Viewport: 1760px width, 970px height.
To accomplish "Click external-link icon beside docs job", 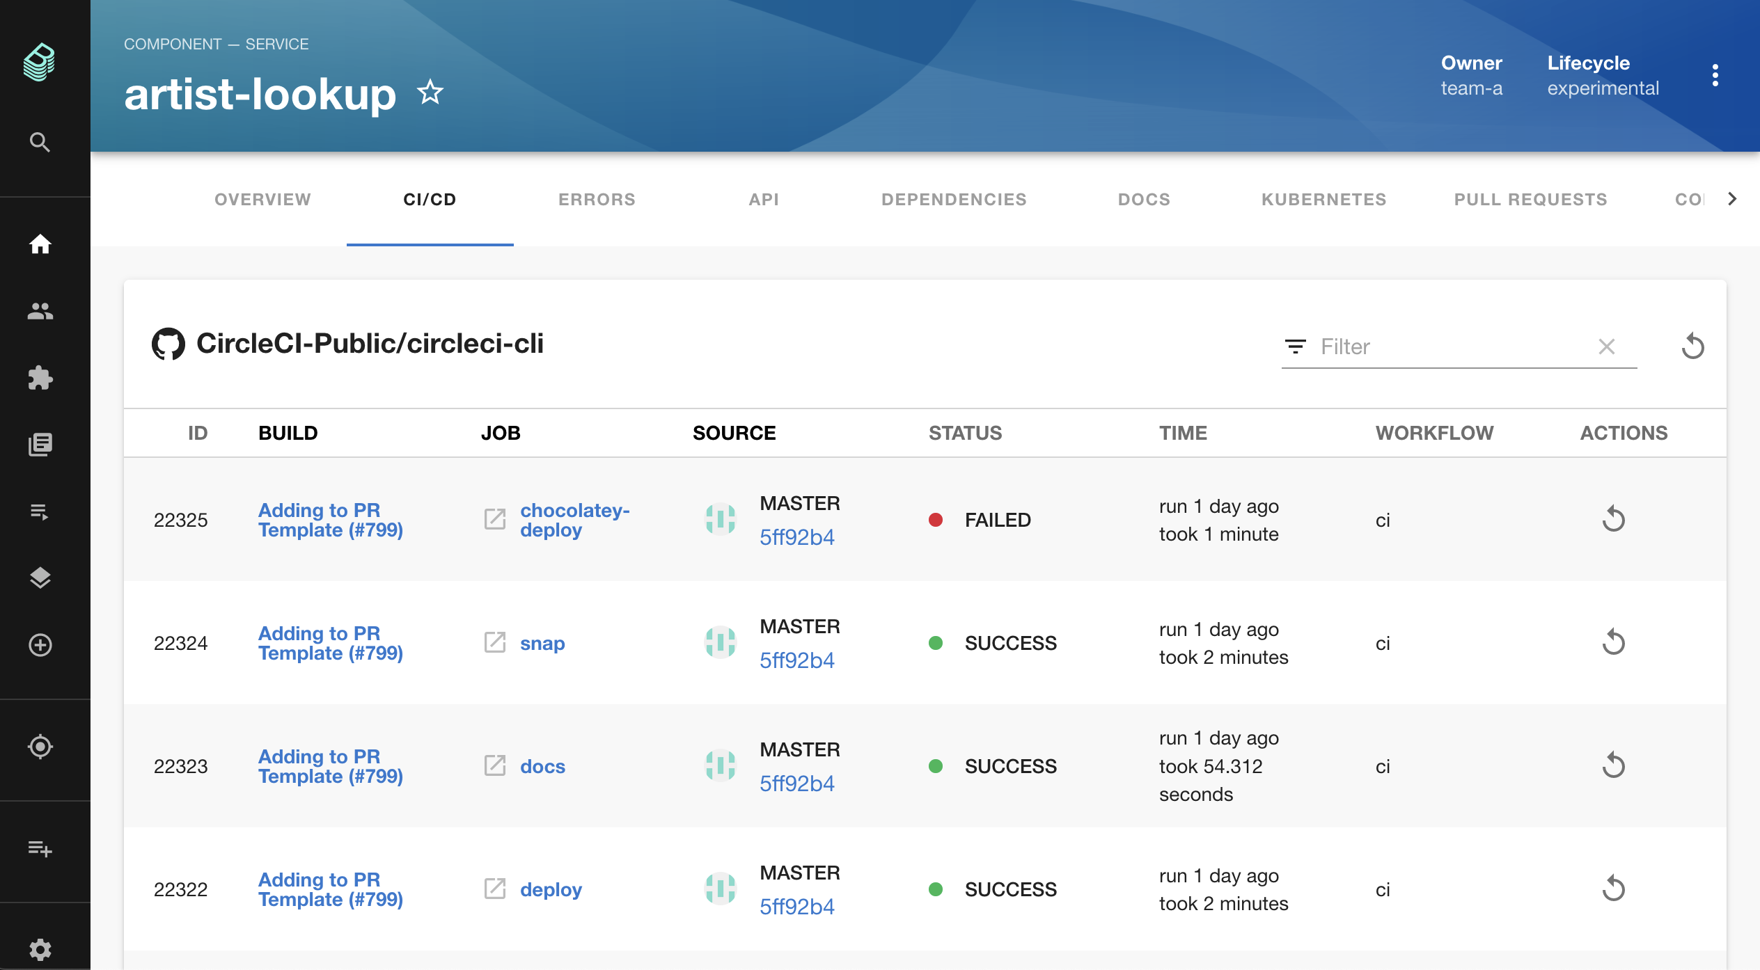I will pyautogui.click(x=495, y=765).
